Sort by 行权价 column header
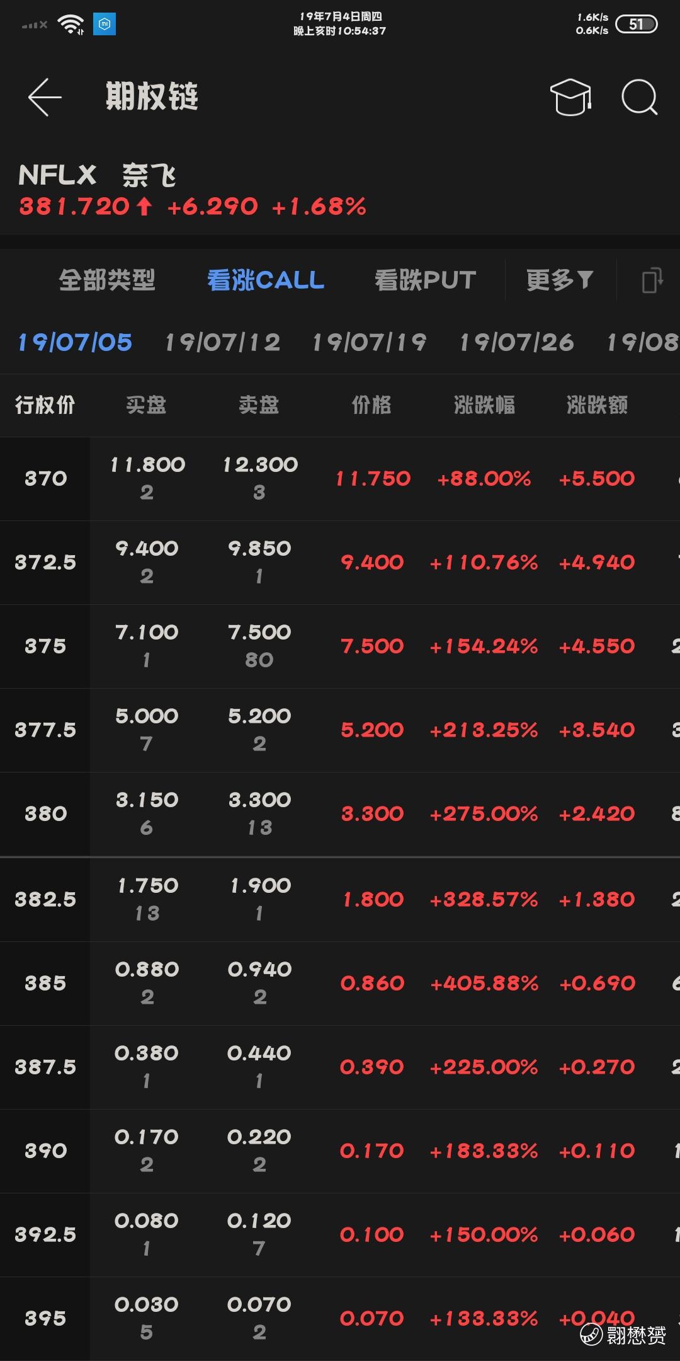Viewport: 680px width, 1361px height. click(x=45, y=405)
